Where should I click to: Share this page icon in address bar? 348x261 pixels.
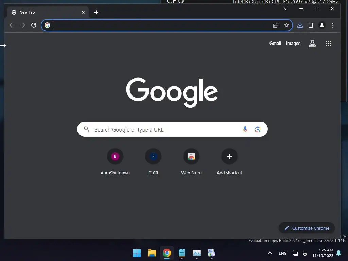click(x=276, y=25)
